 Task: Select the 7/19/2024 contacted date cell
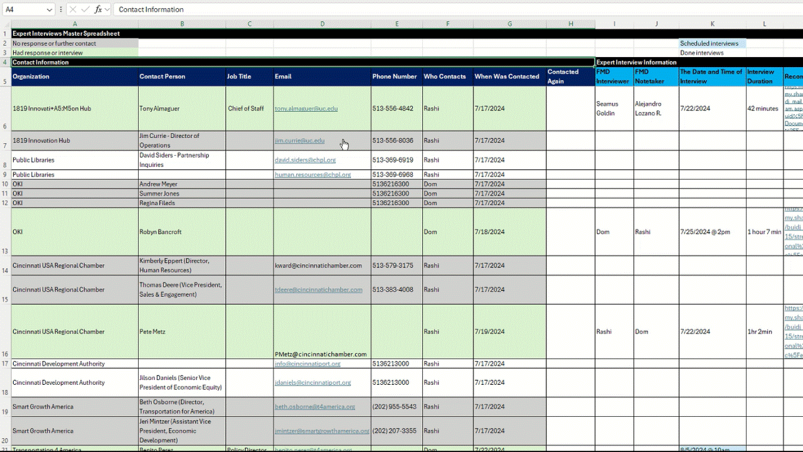(x=509, y=331)
